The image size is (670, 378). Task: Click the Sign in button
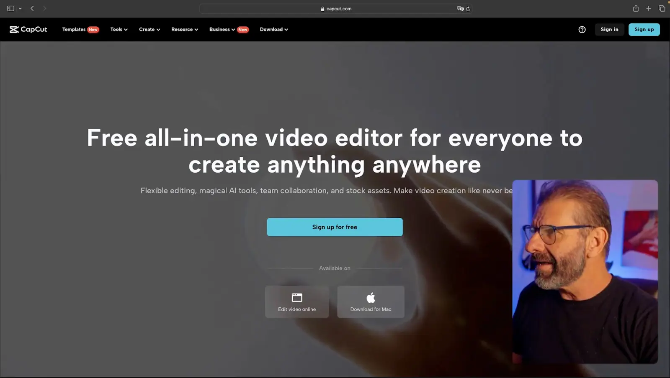click(609, 29)
